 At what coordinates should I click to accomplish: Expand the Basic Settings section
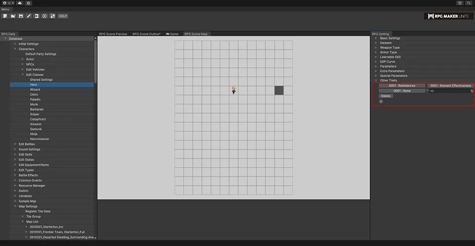(x=390, y=38)
